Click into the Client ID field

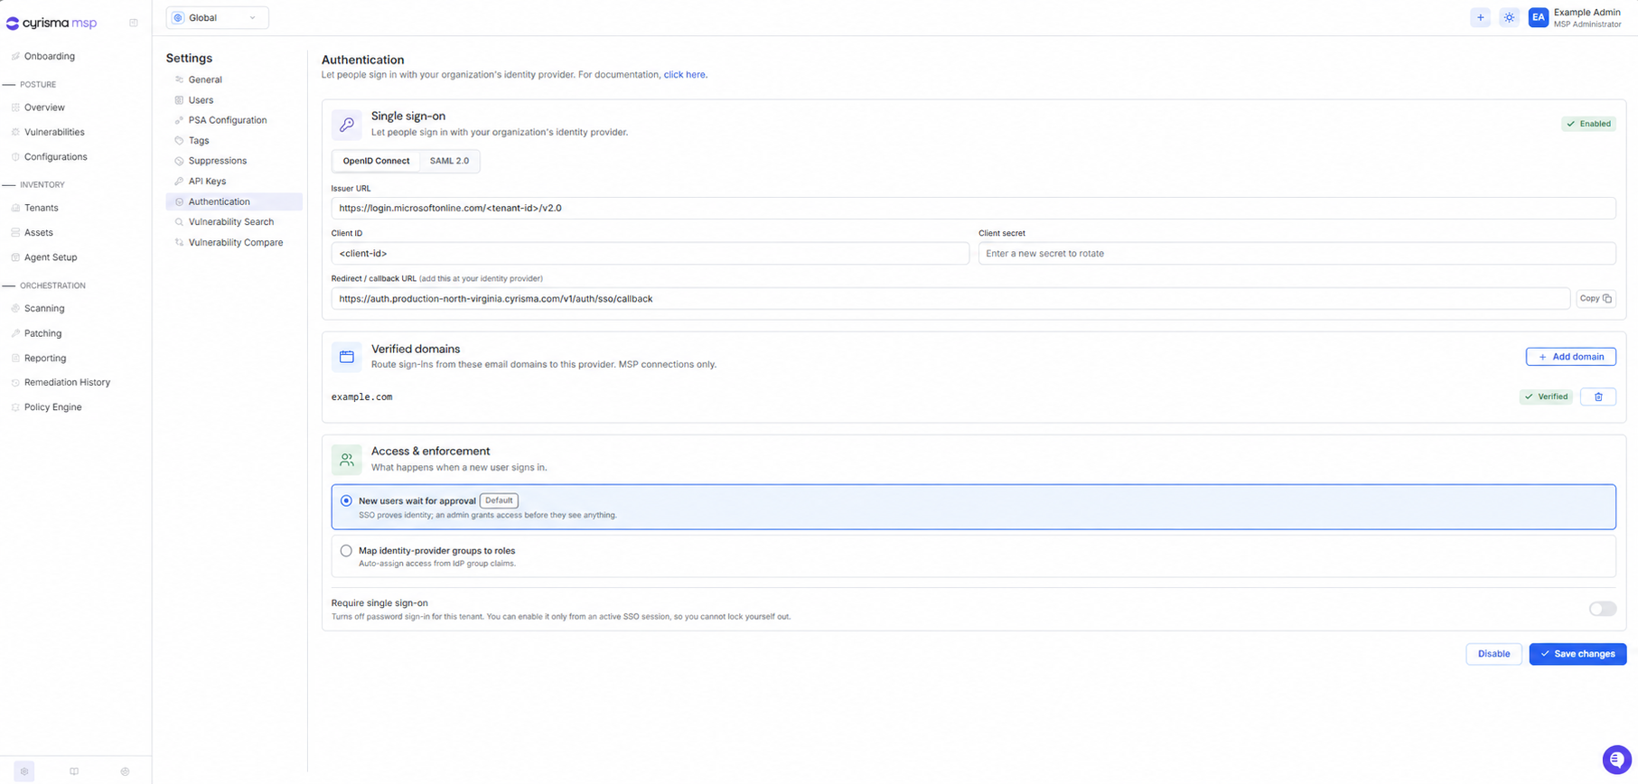pyautogui.click(x=650, y=254)
